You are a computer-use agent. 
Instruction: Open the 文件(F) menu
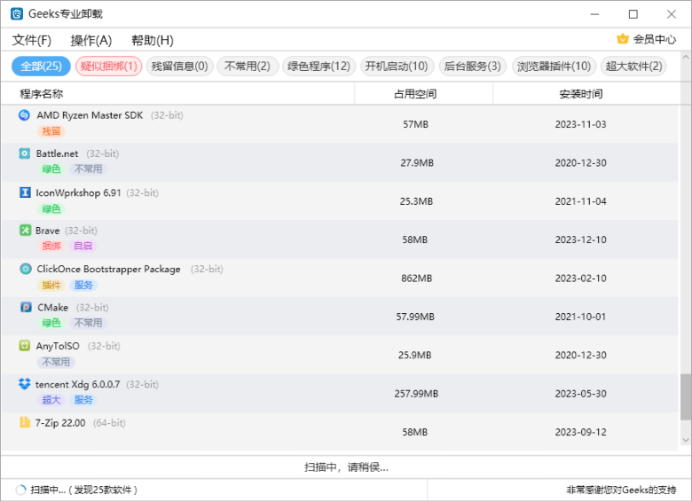[x=32, y=40]
